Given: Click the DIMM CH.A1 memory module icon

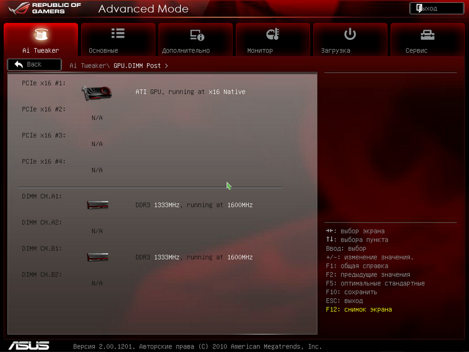Looking at the screenshot, I should pos(98,205).
